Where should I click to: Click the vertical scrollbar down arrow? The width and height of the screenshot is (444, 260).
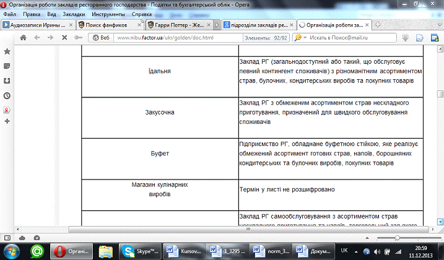[440, 222]
